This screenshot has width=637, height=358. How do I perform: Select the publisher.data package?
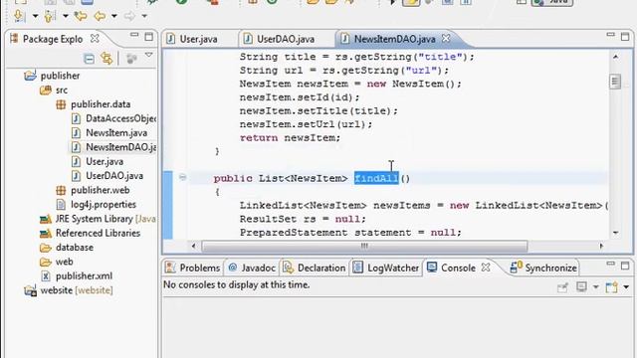101,104
